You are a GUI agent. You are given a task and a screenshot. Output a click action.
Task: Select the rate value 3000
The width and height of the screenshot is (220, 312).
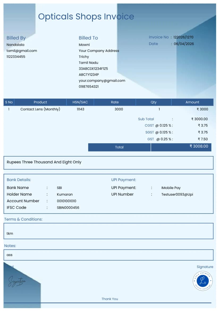pyautogui.click(x=119, y=109)
